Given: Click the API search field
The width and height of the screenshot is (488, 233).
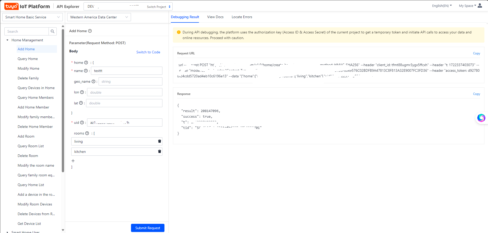Looking at the screenshot, I should pyautogui.click(x=27, y=31).
